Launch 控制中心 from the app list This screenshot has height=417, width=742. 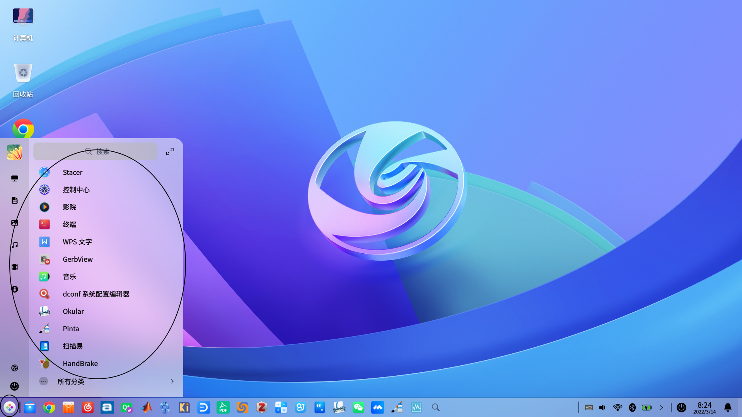click(106, 190)
